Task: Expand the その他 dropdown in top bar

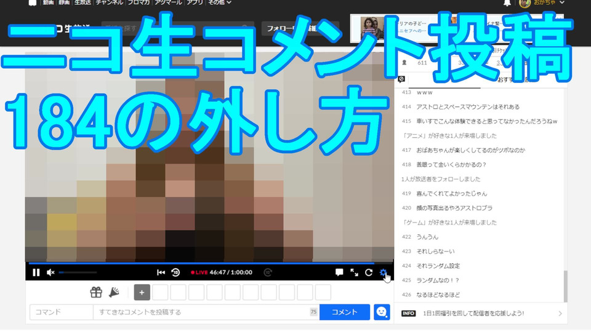Action: 219,2
